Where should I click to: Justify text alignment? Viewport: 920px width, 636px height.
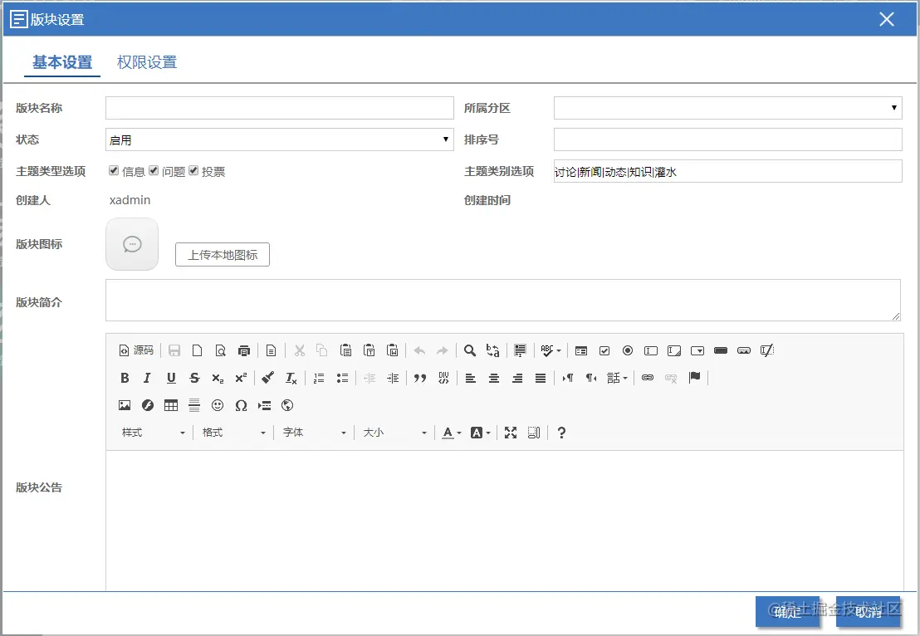click(x=541, y=378)
